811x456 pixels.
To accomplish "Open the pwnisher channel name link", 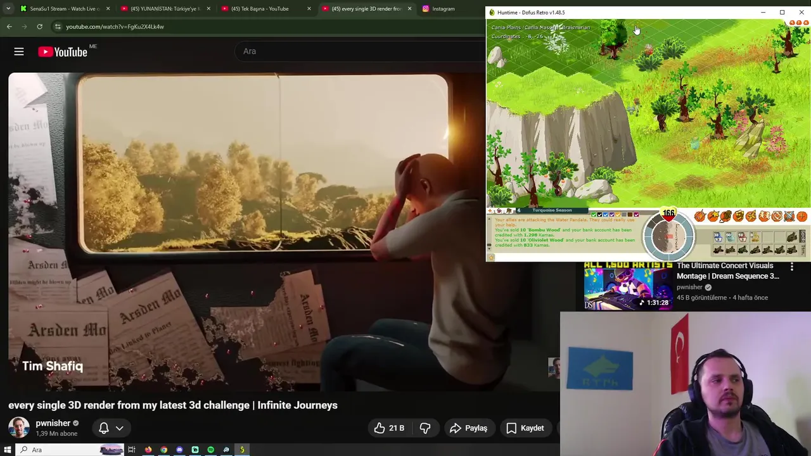I will point(53,423).
